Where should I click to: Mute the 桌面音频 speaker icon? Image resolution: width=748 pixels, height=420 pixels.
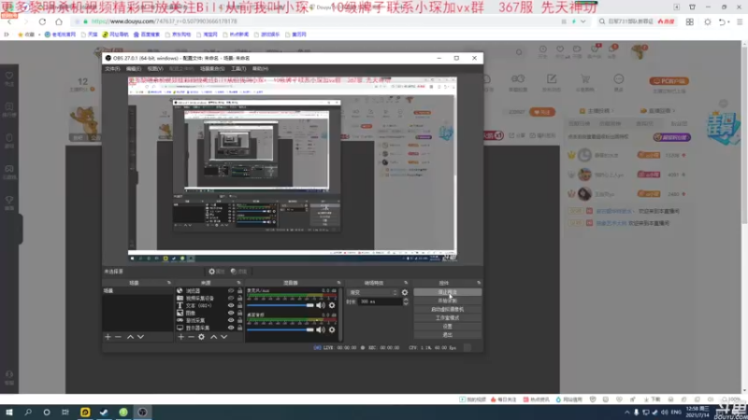pos(320,329)
